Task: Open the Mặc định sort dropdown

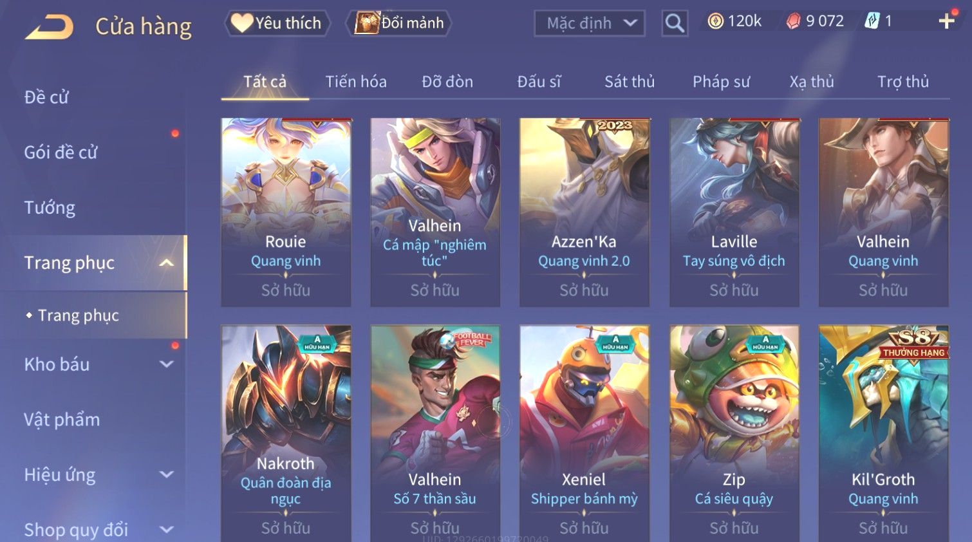Action: 590,24
